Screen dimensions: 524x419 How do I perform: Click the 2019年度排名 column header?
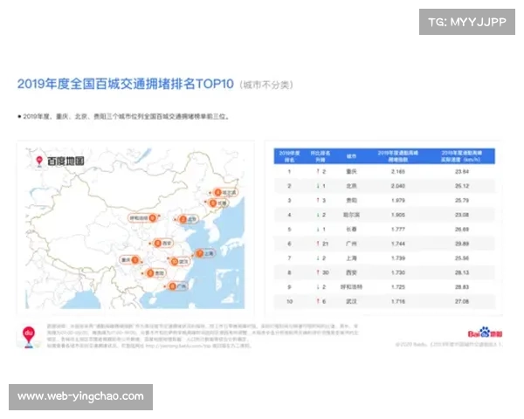click(289, 156)
